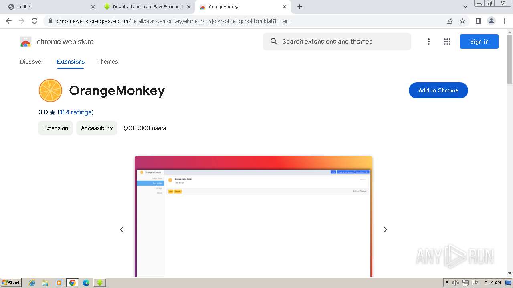Click the 9:19 AM clock
This screenshot has width=513, height=288.
(493, 283)
